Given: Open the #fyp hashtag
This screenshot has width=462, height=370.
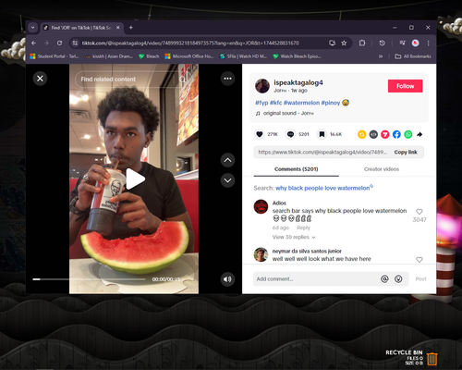Looking at the screenshot, I should [261, 103].
